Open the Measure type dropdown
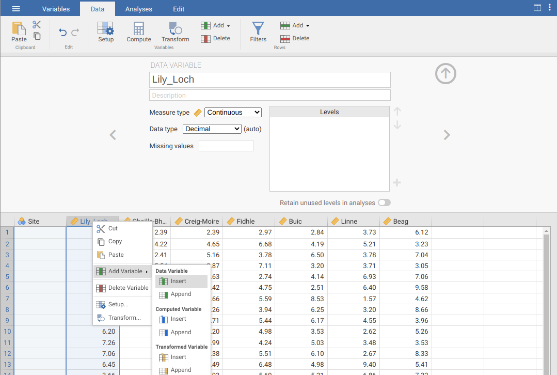Viewport: 557px width, 375px height. (233, 113)
